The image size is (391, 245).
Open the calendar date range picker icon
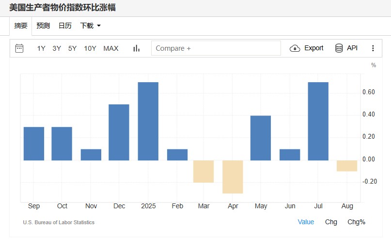click(x=19, y=48)
